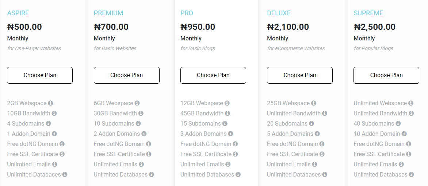Select Choose Plan under Supreme
Screen dimensions: 428x186
(386, 75)
